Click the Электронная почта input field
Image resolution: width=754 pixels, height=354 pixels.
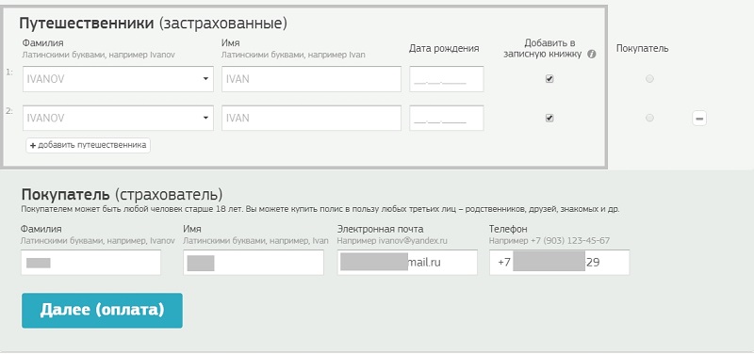[x=407, y=263]
